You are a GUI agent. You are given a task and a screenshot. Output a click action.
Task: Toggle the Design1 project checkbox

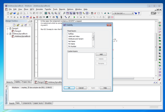click(10, 29)
